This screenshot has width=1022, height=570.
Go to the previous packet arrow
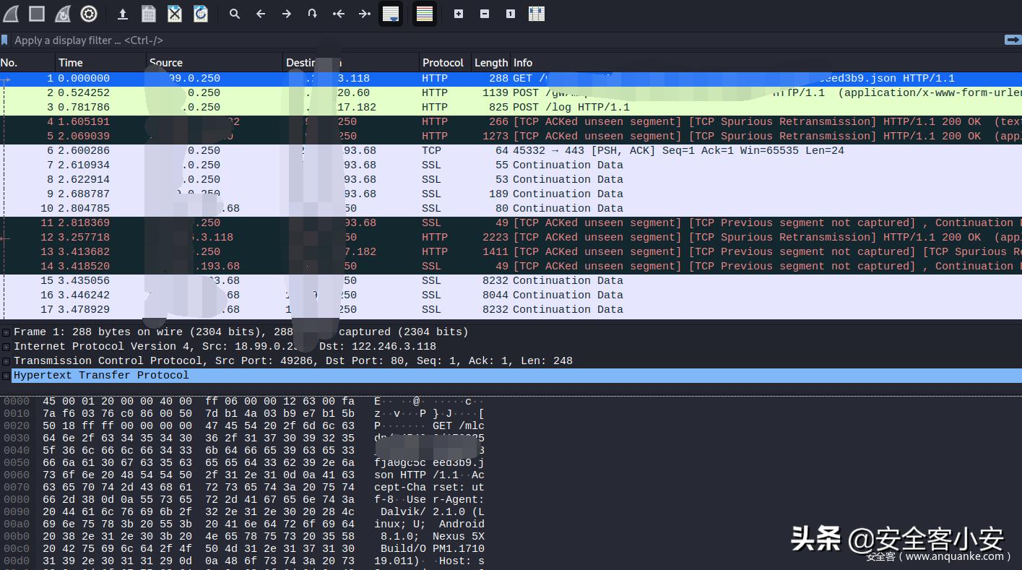[x=261, y=14]
